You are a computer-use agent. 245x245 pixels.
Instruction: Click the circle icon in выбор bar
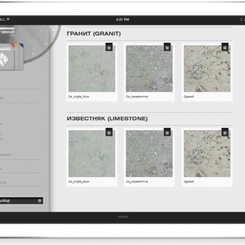(40, 201)
